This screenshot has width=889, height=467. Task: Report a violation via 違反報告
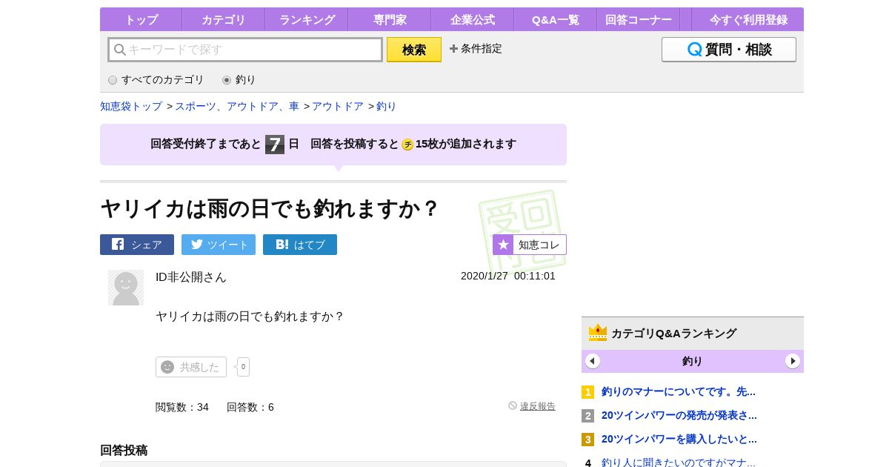pos(538,406)
